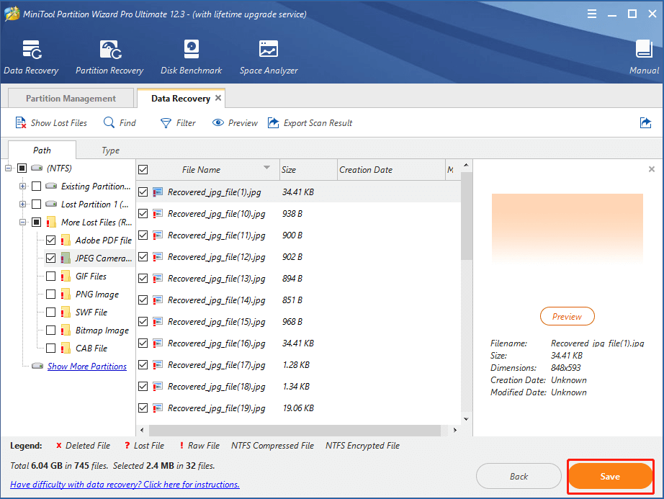Select the Path view tab
The width and height of the screenshot is (664, 499).
[42, 150]
